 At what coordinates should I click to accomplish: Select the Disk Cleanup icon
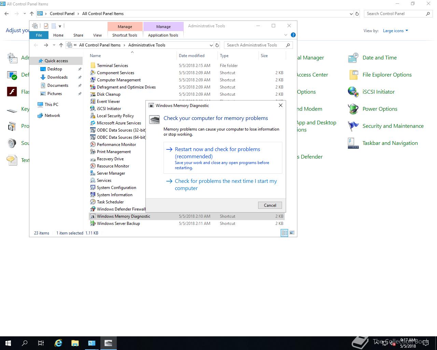[x=93, y=94]
